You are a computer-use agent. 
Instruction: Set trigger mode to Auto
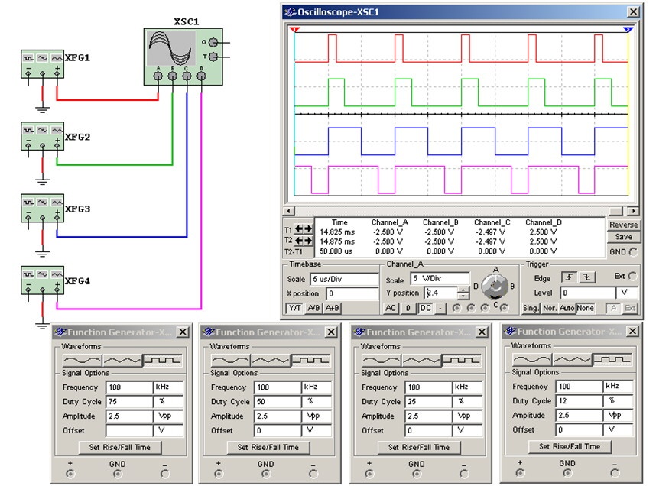coord(567,308)
